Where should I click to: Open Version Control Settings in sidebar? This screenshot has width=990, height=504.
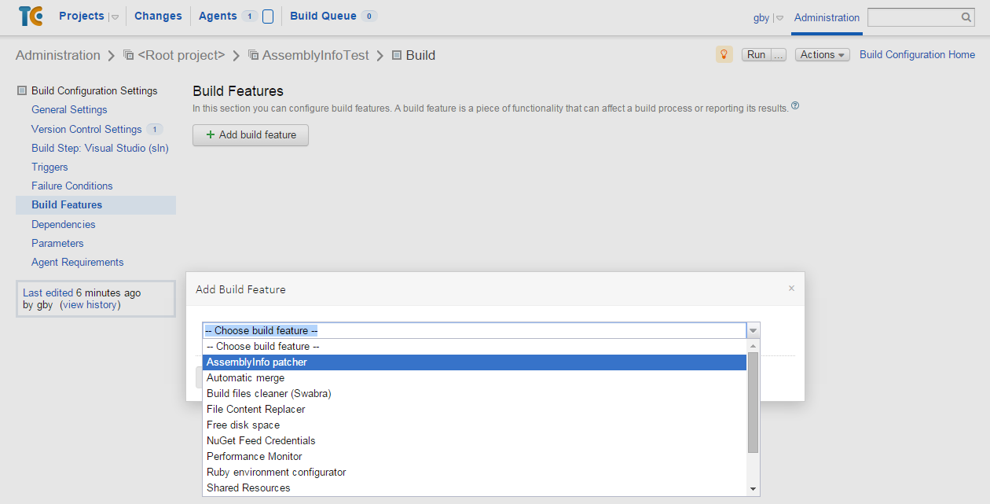click(86, 129)
